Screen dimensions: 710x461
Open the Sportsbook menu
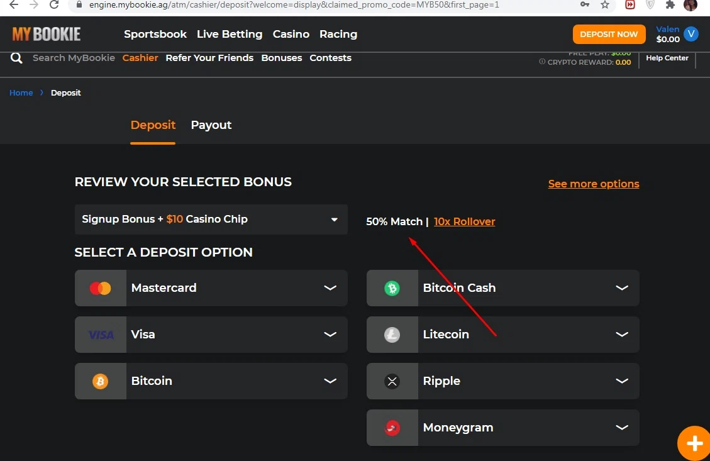click(x=155, y=34)
